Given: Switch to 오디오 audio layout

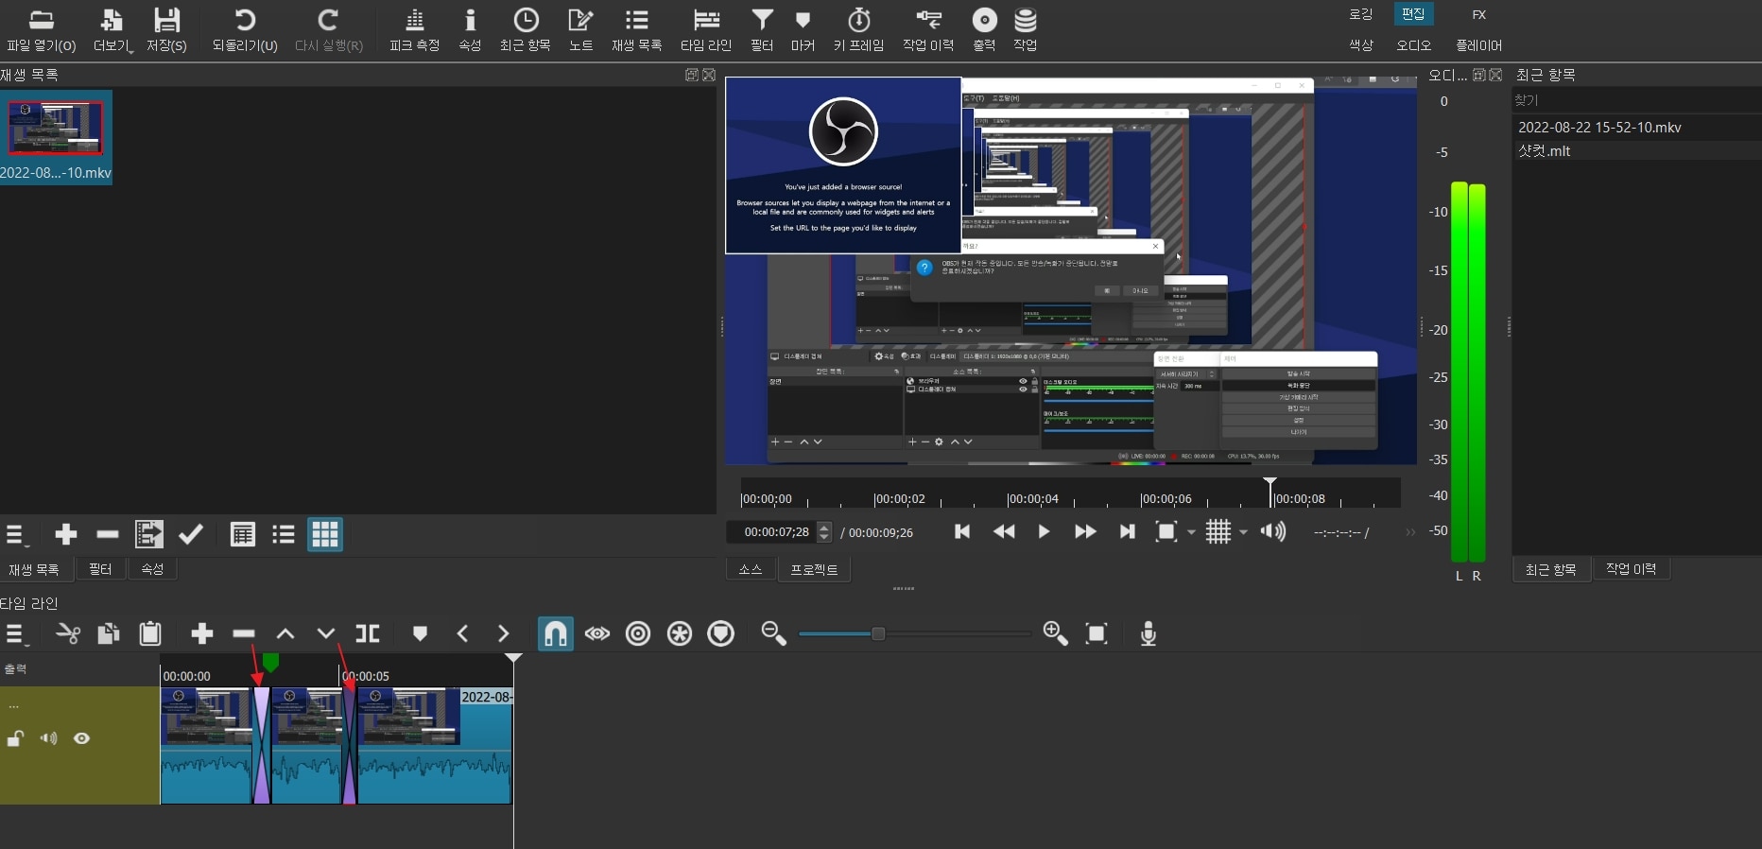Looking at the screenshot, I should click(1413, 44).
